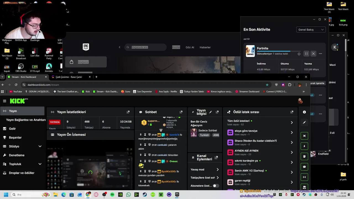This screenshot has width=354, height=199.
Task: Open Steam from the taskbar
Action: (x=145, y=195)
